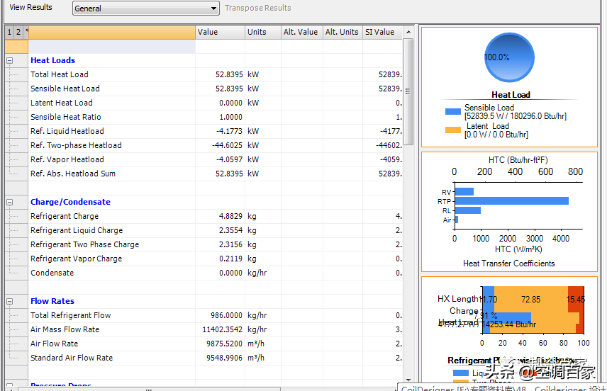Click the RTP bar in HTC chart
Viewport: 607px width, 391px height.
511,201
